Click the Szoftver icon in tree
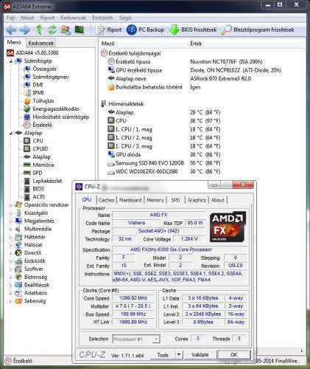The image size is (310, 369). 18,269
